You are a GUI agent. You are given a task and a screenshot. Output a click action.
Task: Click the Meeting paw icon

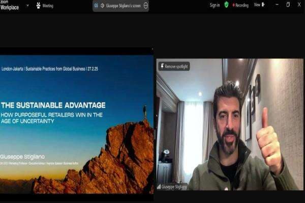tap(39, 6)
